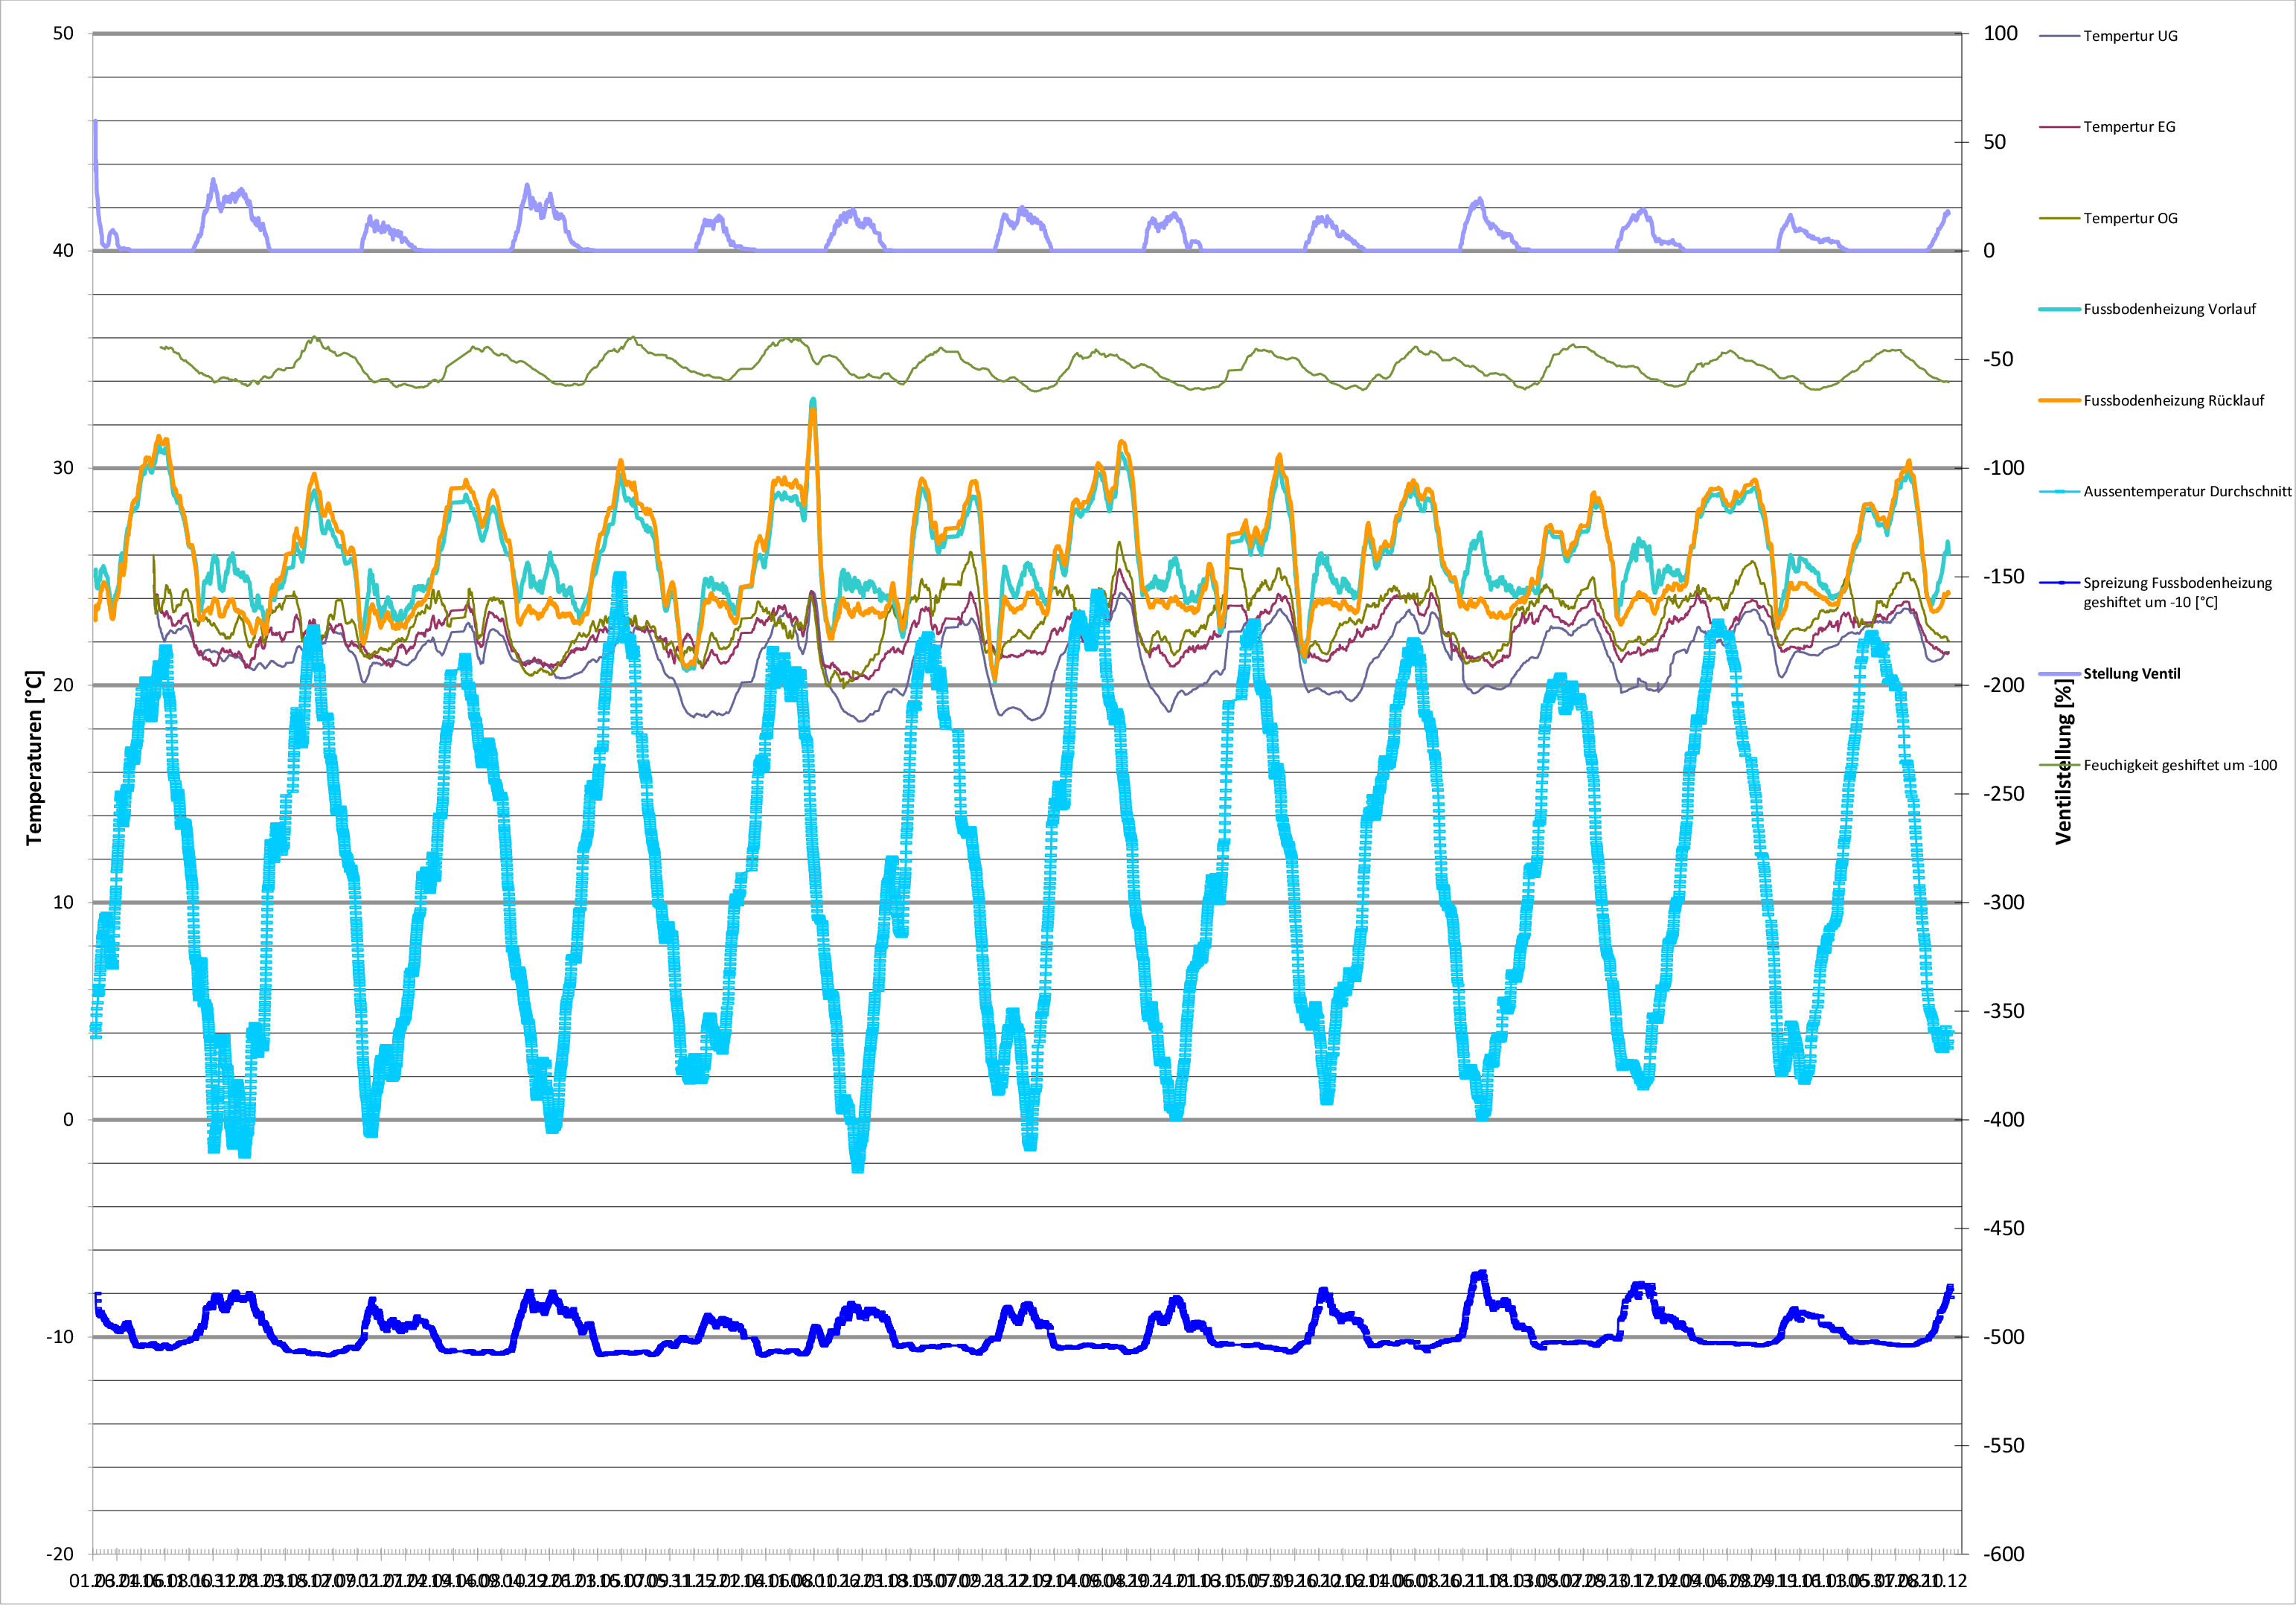Click the -600 label on right axis
Image resolution: width=2296 pixels, height=1605 pixels.
click(x=2003, y=1554)
